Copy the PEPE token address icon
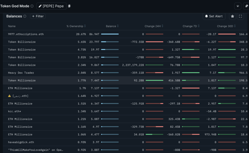The image size is (249, 153). click(x=69, y=6)
